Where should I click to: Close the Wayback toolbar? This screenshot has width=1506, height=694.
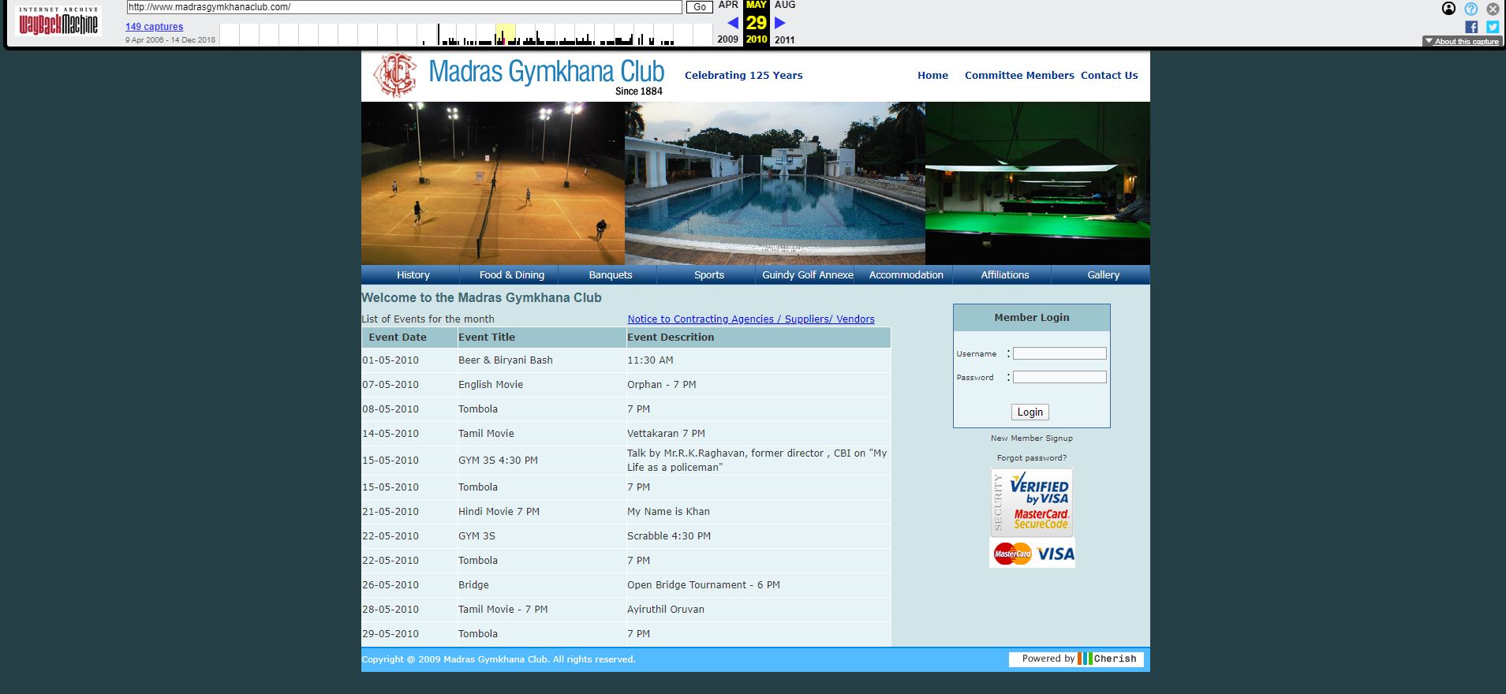[1493, 9]
